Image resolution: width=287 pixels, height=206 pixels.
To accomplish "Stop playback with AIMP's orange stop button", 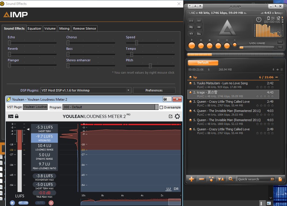I will click(x=209, y=46).
